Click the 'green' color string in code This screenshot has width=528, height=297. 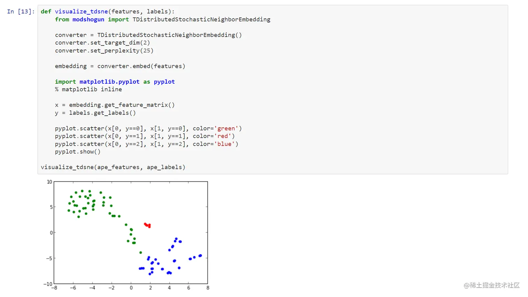pyautogui.click(x=226, y=128)
